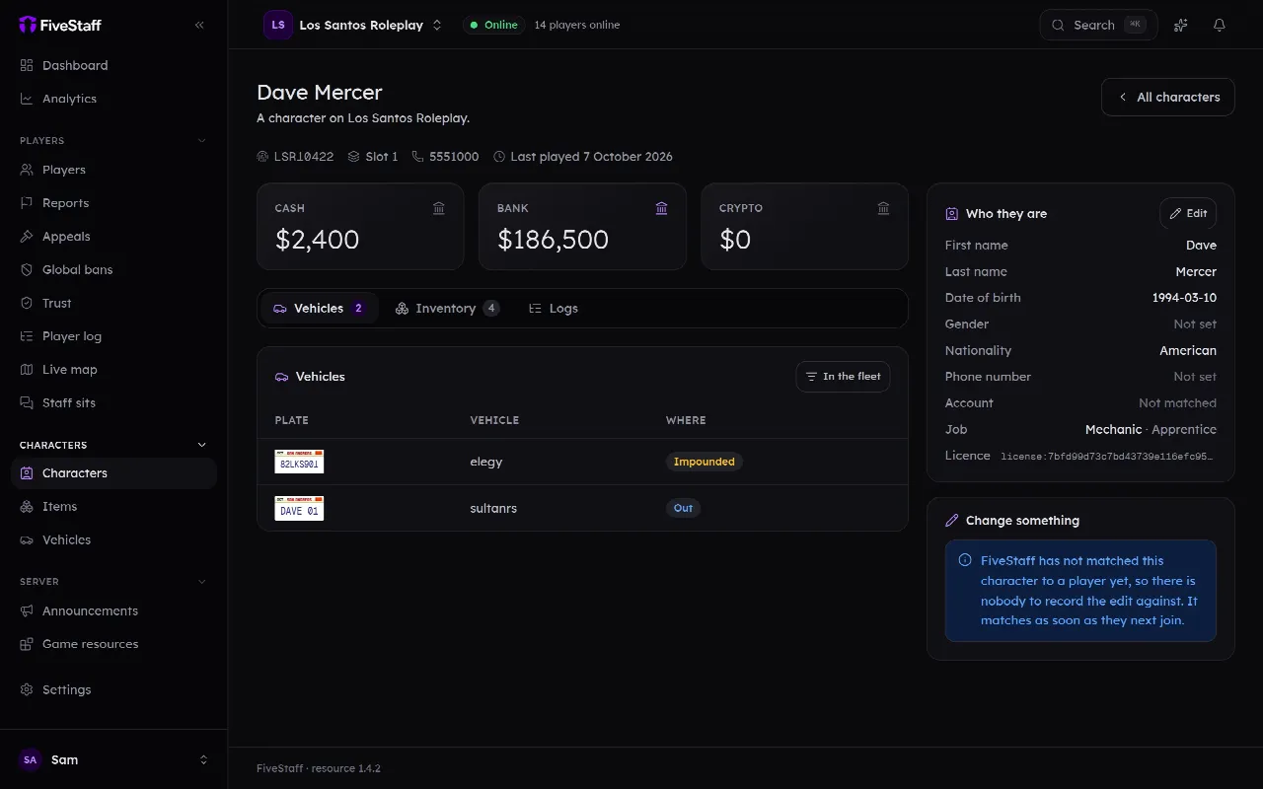The width and height of the screenshot is (1263, 789).
Task: Click the Out status badge
Action: 683,508
